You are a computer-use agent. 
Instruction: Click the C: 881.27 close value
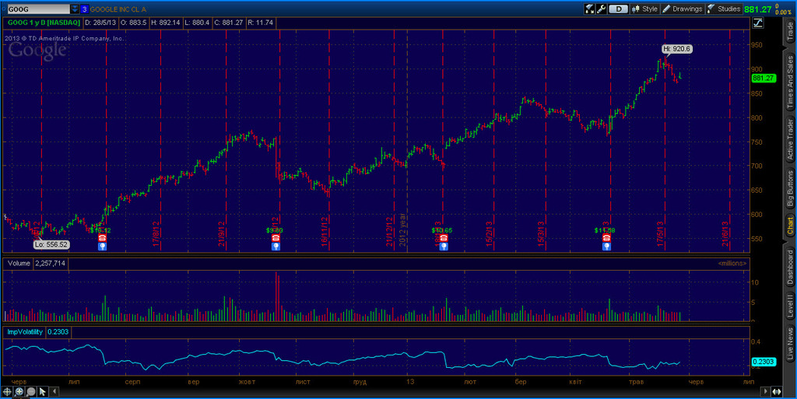coord(228,23)
